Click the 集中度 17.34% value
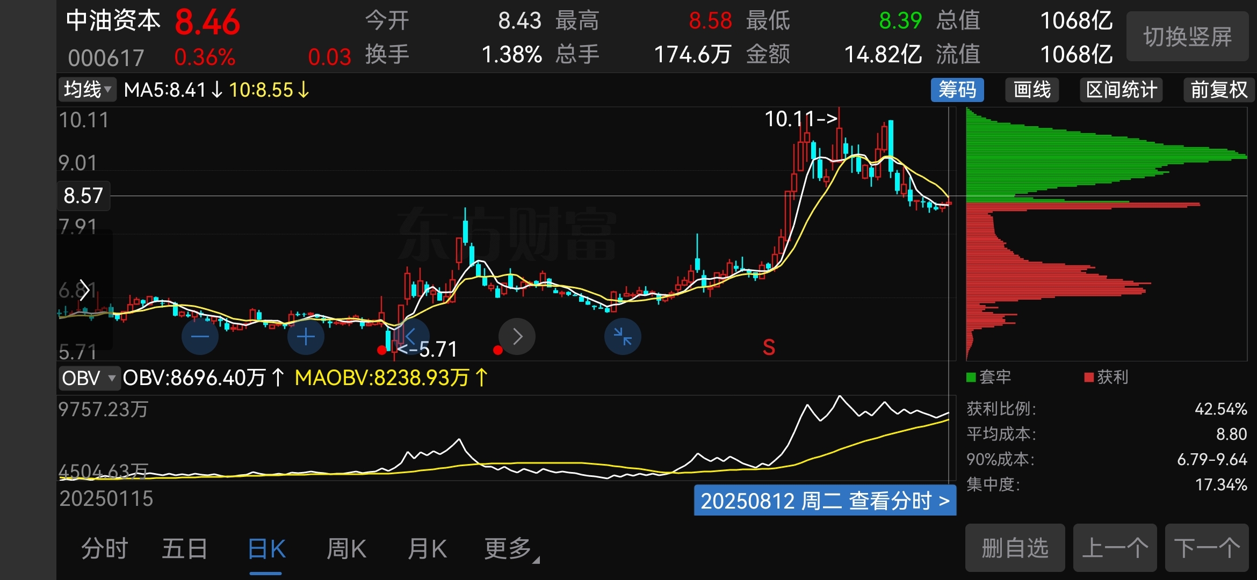The height and width of the screenshot is (580, 1257). tap(1220, 484)
